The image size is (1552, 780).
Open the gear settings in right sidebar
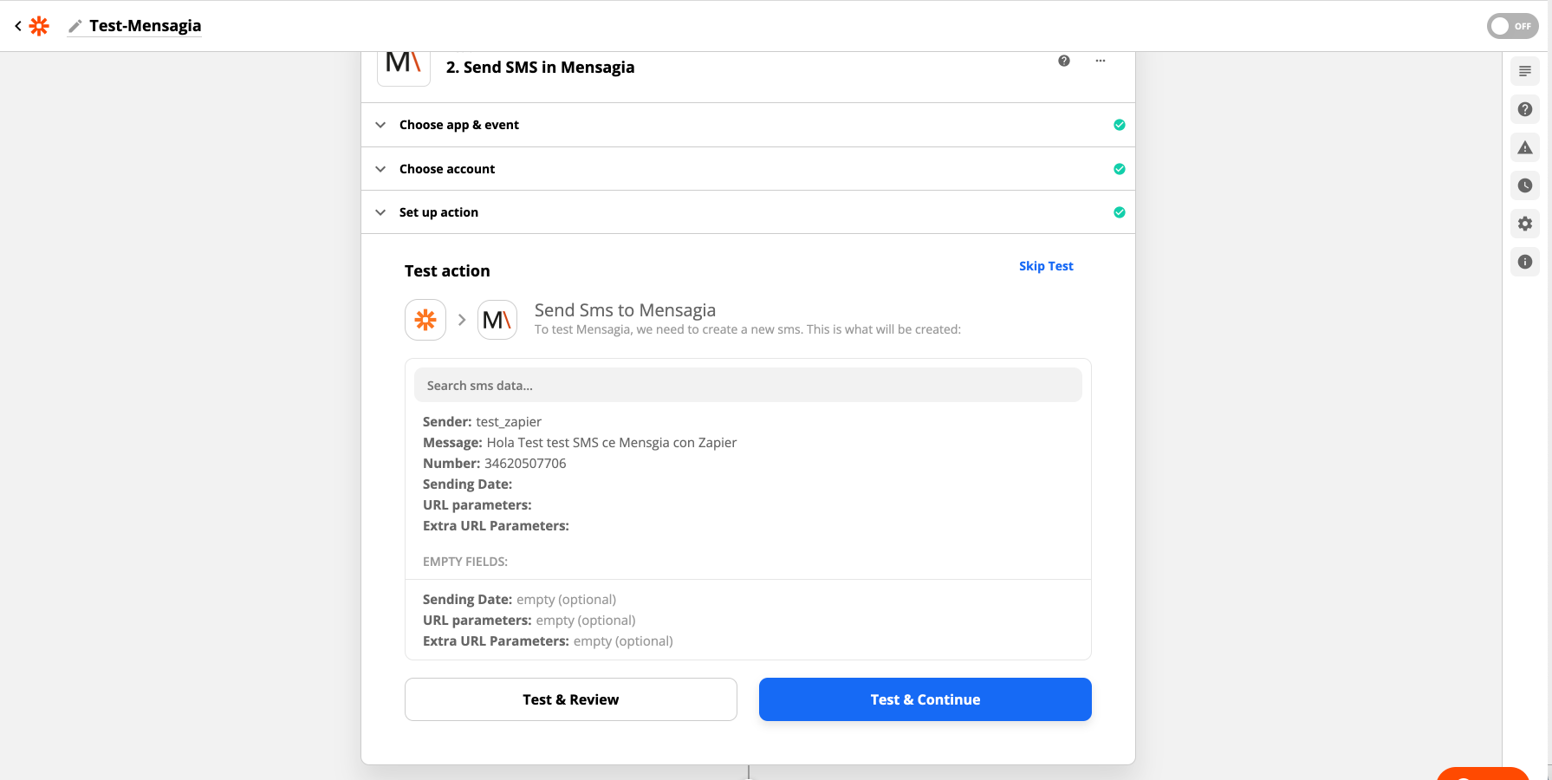(x=1524, y=224)
